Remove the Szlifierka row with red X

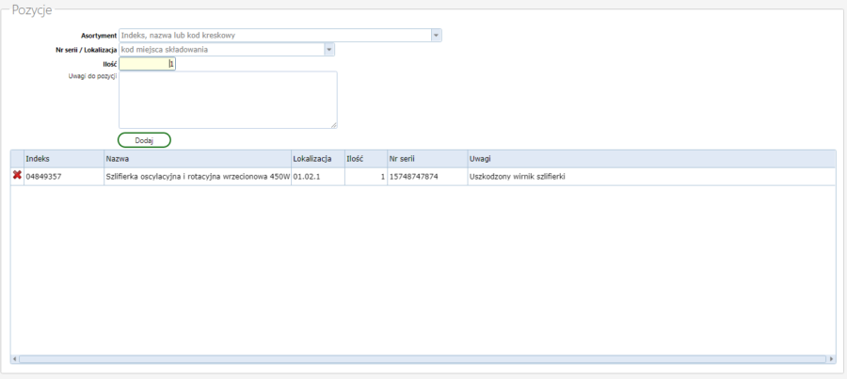point(17,175)
